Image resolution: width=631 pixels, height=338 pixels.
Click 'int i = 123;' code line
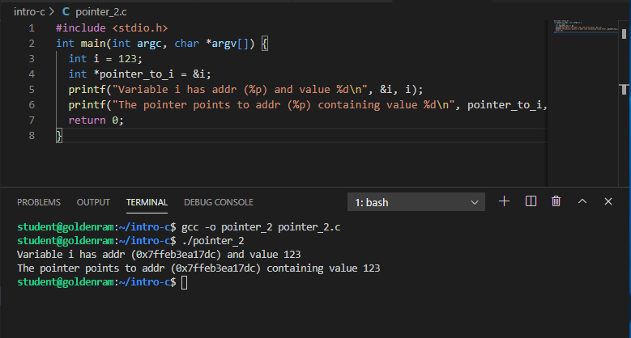pyautogui.click(x=105, y=59)
